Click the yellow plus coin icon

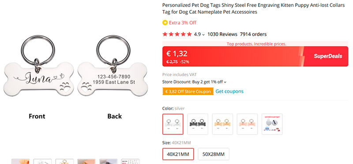click(x=165, y=23)
